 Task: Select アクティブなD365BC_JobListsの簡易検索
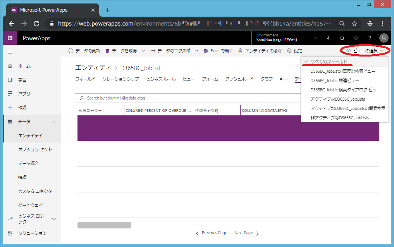[x=345, y=108]
